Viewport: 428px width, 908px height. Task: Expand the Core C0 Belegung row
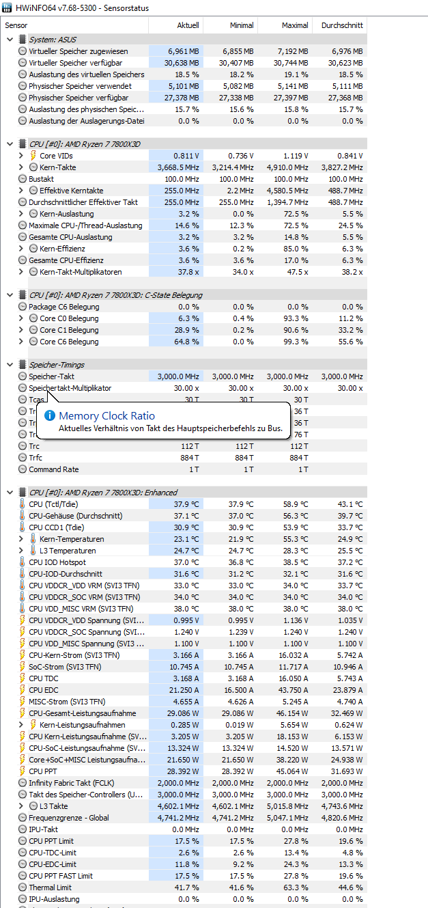21,318
